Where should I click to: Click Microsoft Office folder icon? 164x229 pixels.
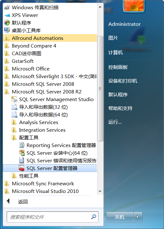click(7, 69)
